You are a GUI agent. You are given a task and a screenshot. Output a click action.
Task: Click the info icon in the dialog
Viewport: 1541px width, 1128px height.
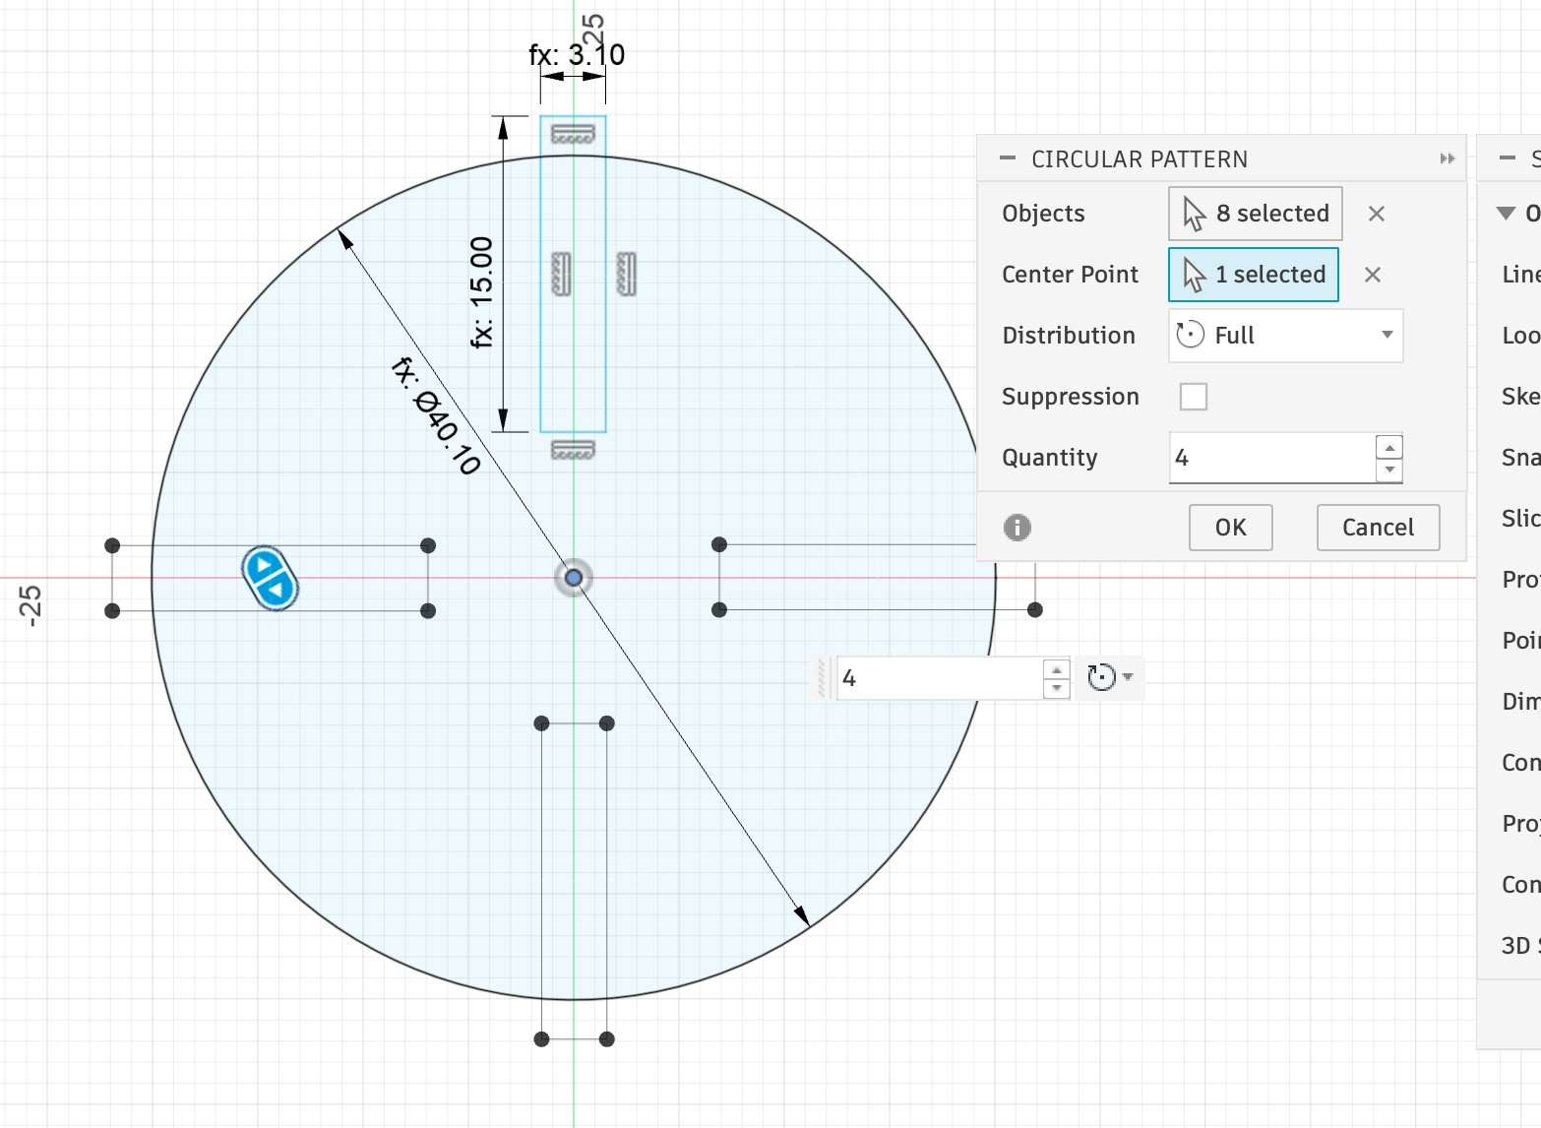click(x=1017, y=528)
